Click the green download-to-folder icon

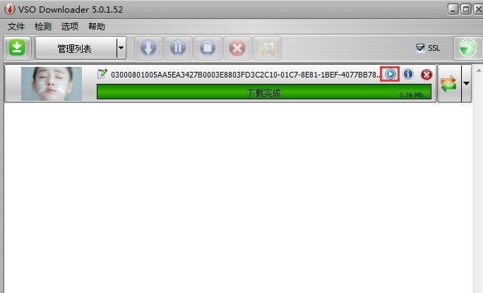17,48
